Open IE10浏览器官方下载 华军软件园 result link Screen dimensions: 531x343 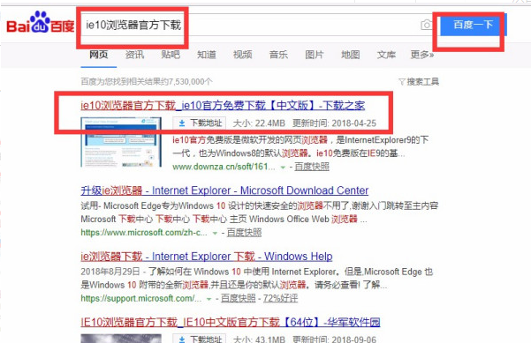231,322
